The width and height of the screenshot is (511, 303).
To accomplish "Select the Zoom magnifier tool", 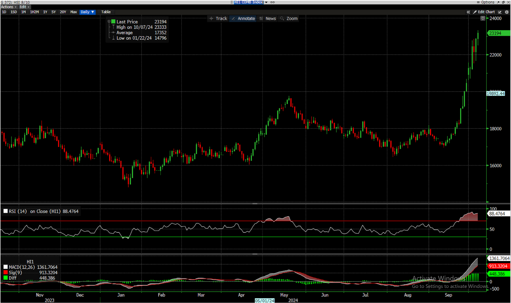I will (289, 19).
